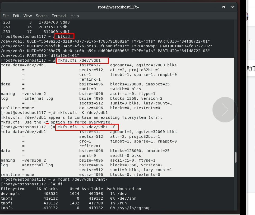Image resolution: width=255 pixels, height=215 pixels.
Task: Open the Edit menu
Action: pos(16,16)
